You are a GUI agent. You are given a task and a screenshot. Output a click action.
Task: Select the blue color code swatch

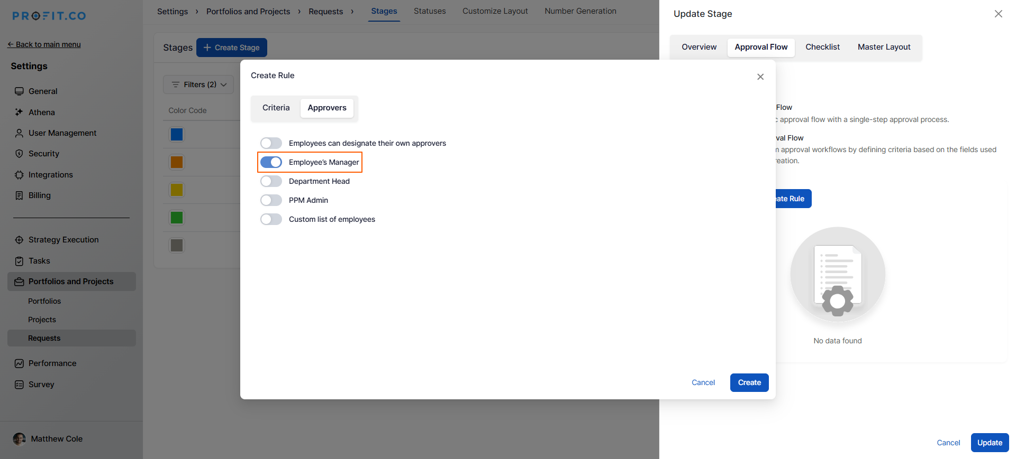(177, 135)
